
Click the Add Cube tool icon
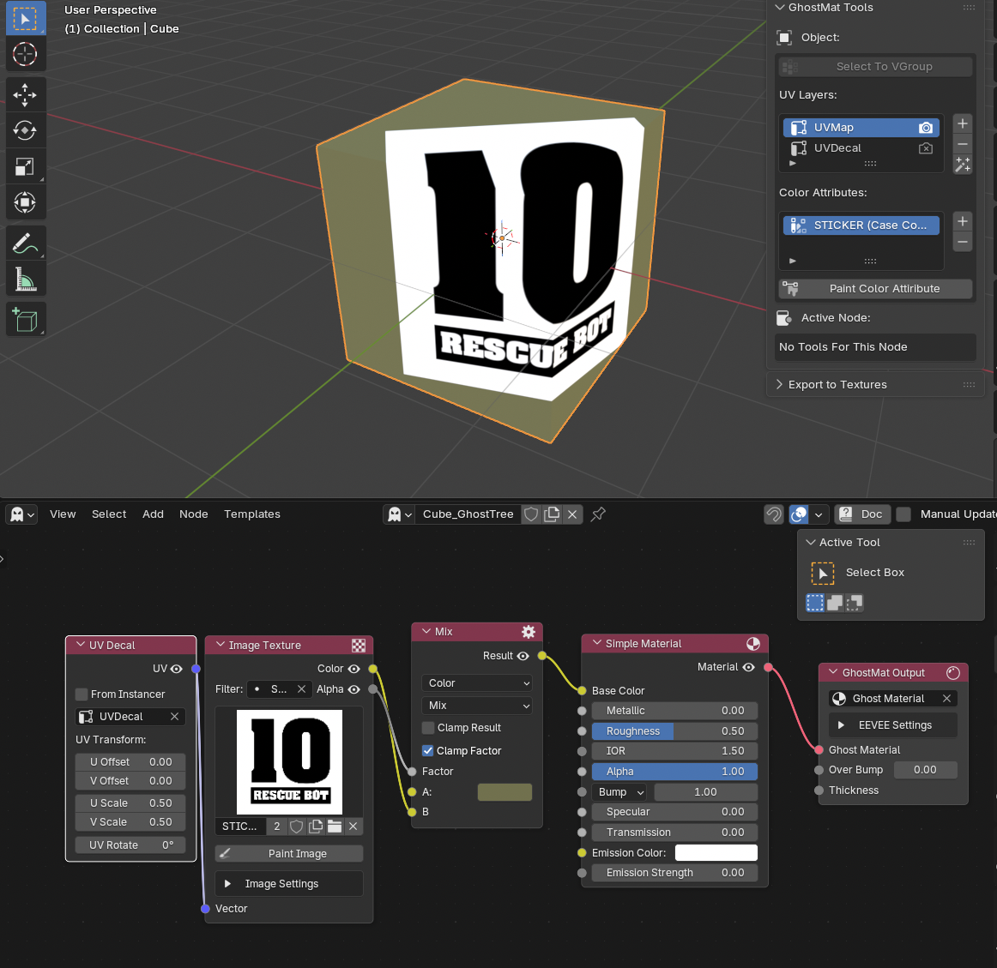coord(25,320)
